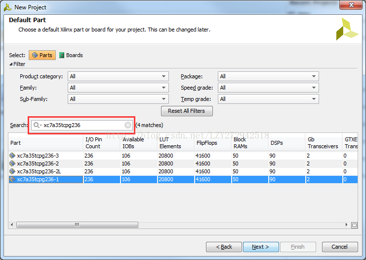
Task: Sort by the I/O Pin Count header
Action: click(102, 143)
